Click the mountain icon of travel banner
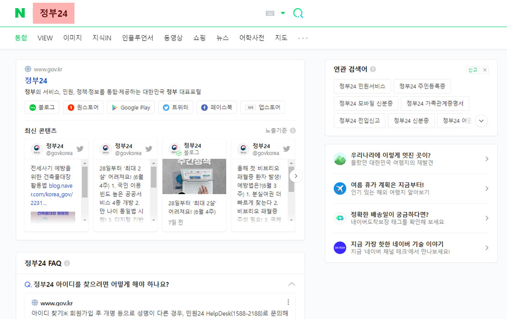Screen dimensions: 507x319 coord(340,159)
